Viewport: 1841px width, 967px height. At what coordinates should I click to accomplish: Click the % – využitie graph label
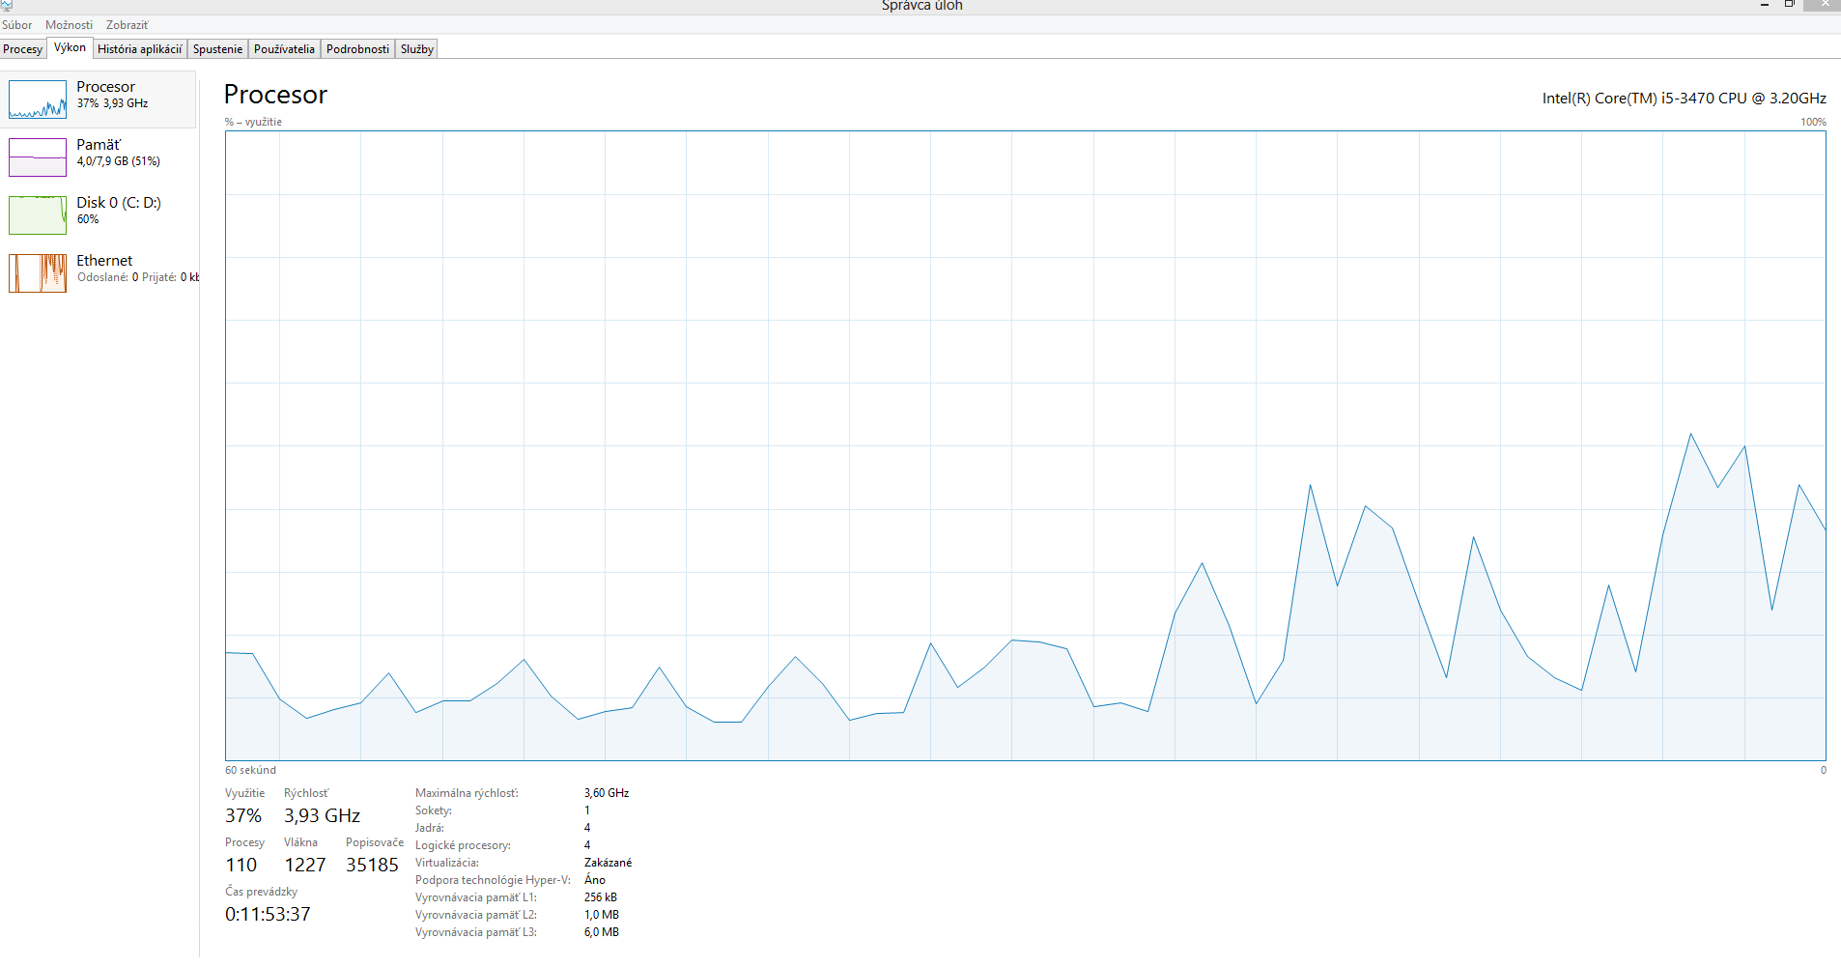253,122
